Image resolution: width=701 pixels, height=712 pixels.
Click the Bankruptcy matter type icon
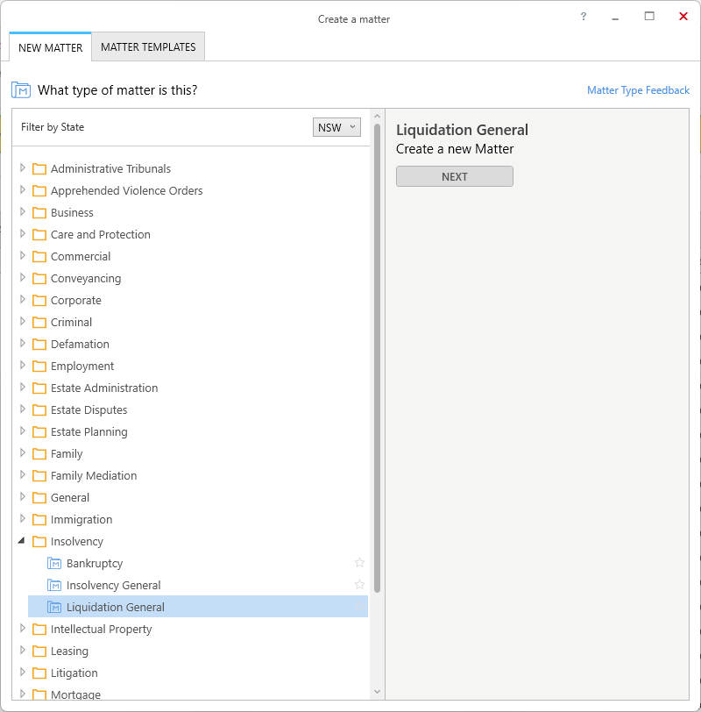pos(54,563)
